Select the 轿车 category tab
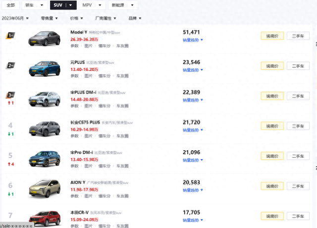Screen dimensions: 317x228 pyautogui.click(x=30, y=5)
